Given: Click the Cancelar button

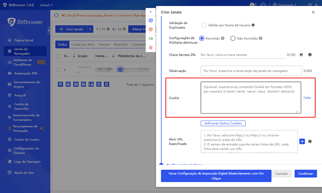Looking at the screenshot, I should pos(281,174).
